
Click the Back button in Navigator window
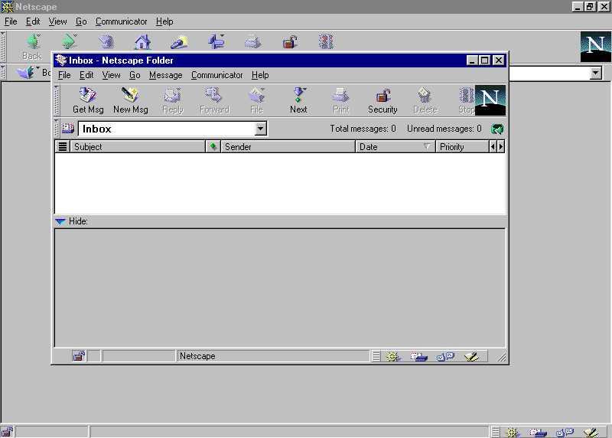32,47
